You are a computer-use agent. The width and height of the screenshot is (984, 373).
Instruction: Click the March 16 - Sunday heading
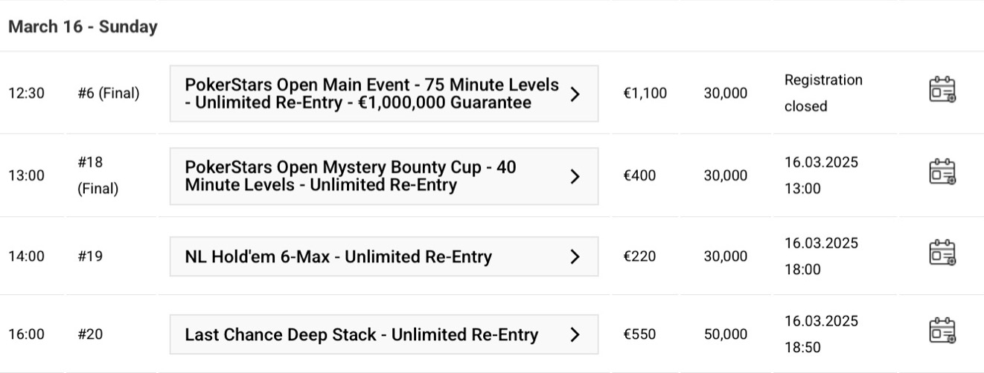83,27
